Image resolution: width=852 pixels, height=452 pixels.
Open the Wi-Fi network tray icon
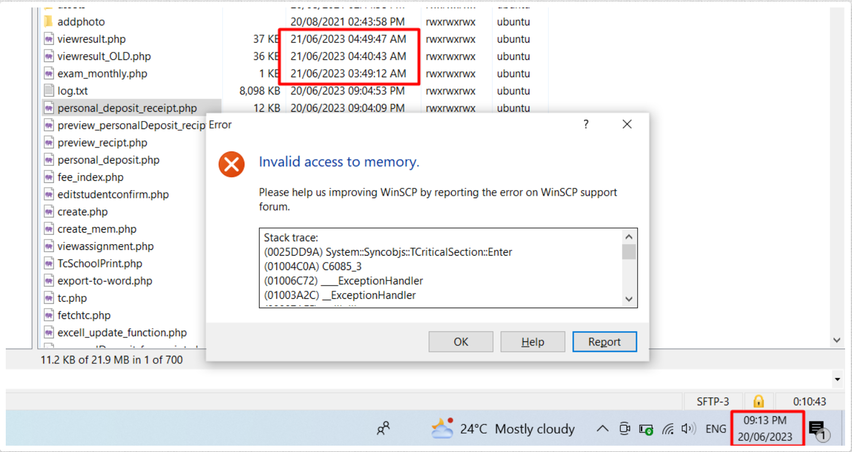click(667, 429)
